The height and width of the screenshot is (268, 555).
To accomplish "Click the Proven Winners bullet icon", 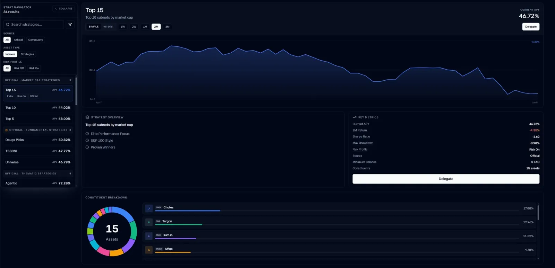I will [x=87, y=147].
